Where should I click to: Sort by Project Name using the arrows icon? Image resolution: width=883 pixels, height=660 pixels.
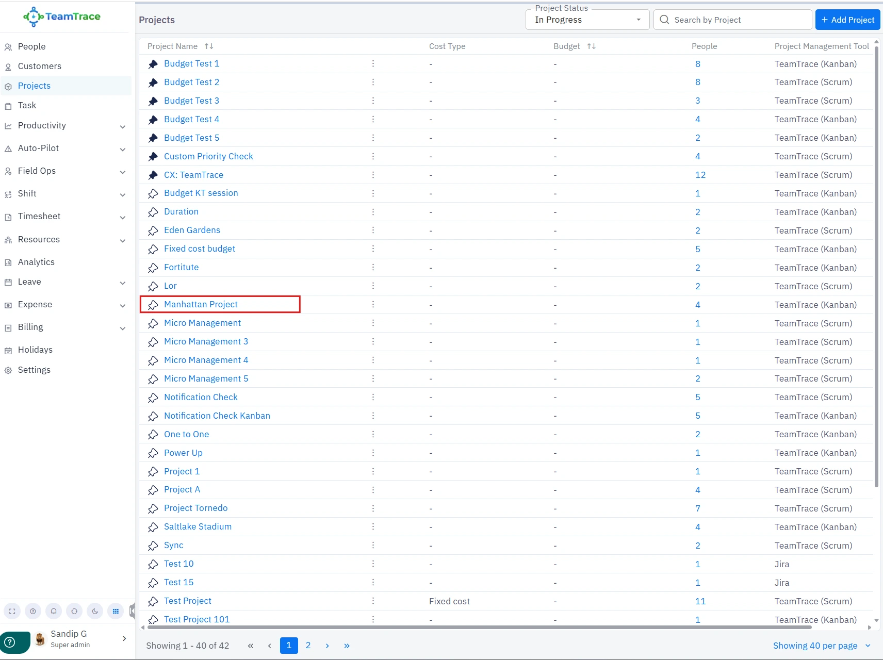click(x=209, y=46)
